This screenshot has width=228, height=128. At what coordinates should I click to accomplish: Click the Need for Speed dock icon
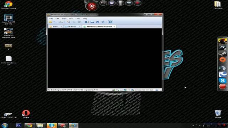(222, 47)
